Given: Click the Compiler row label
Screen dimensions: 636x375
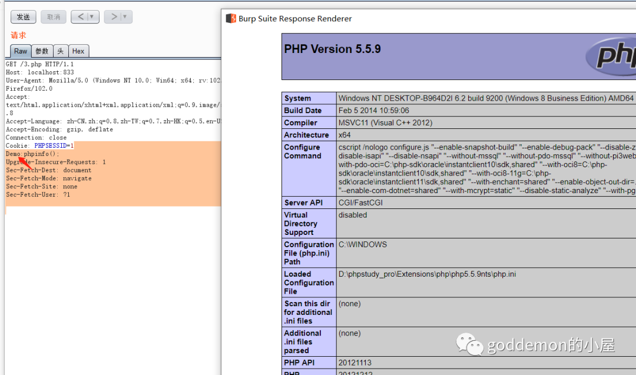Looking at the screenshot, I should pos(300,122).
